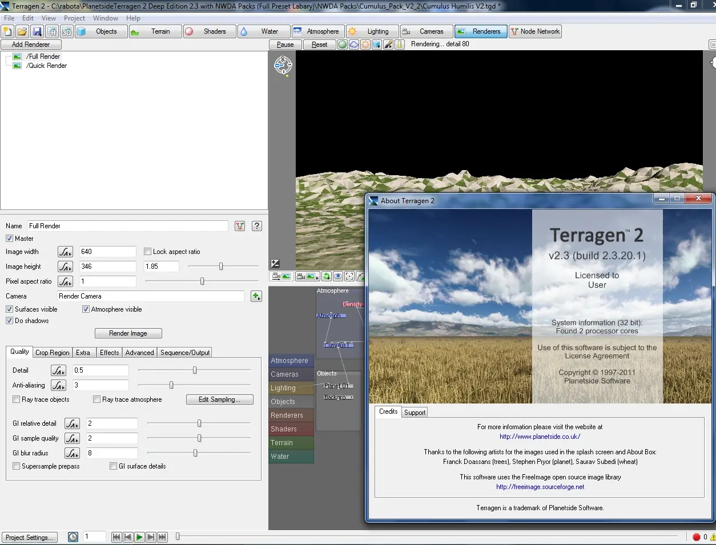Image resolution: width=716 pixels, height=545 pixels.
Task: Click the node network icon beside Name
Action: 240,226
